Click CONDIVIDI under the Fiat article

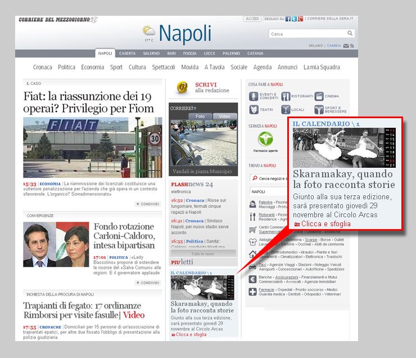(147, 204)
